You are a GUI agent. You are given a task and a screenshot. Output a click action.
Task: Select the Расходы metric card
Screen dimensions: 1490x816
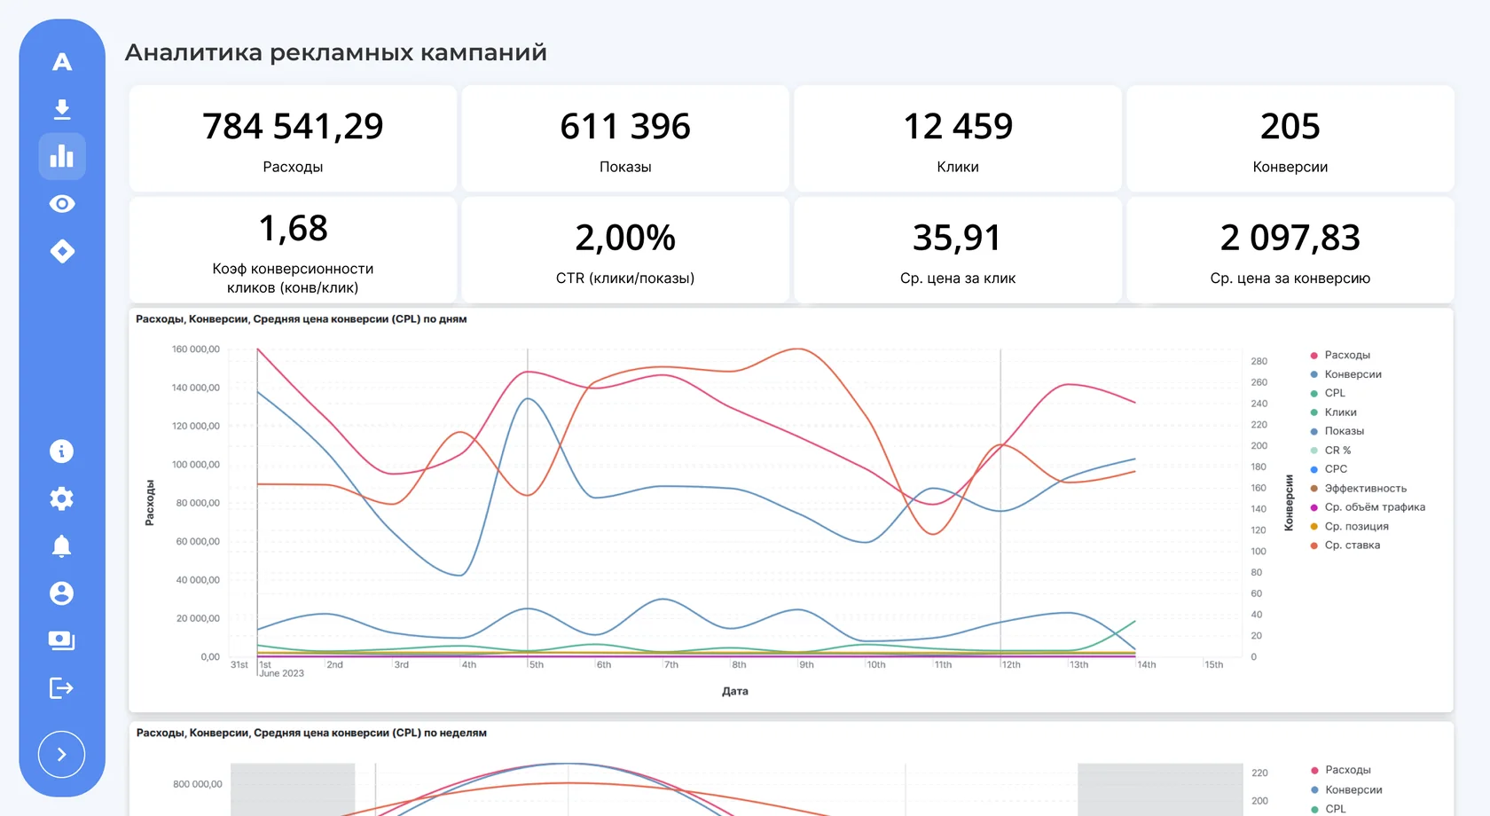coord(293,138)
